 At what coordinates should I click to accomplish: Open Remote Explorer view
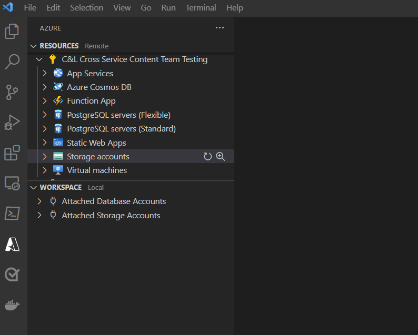pyautogui.click(x=12, y=183)
